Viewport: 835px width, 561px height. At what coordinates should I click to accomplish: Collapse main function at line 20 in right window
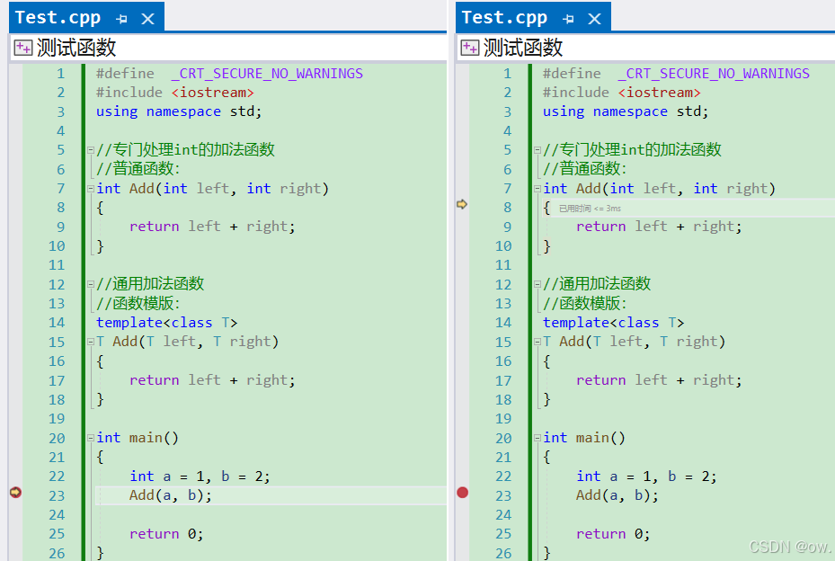tap(537, 438)
